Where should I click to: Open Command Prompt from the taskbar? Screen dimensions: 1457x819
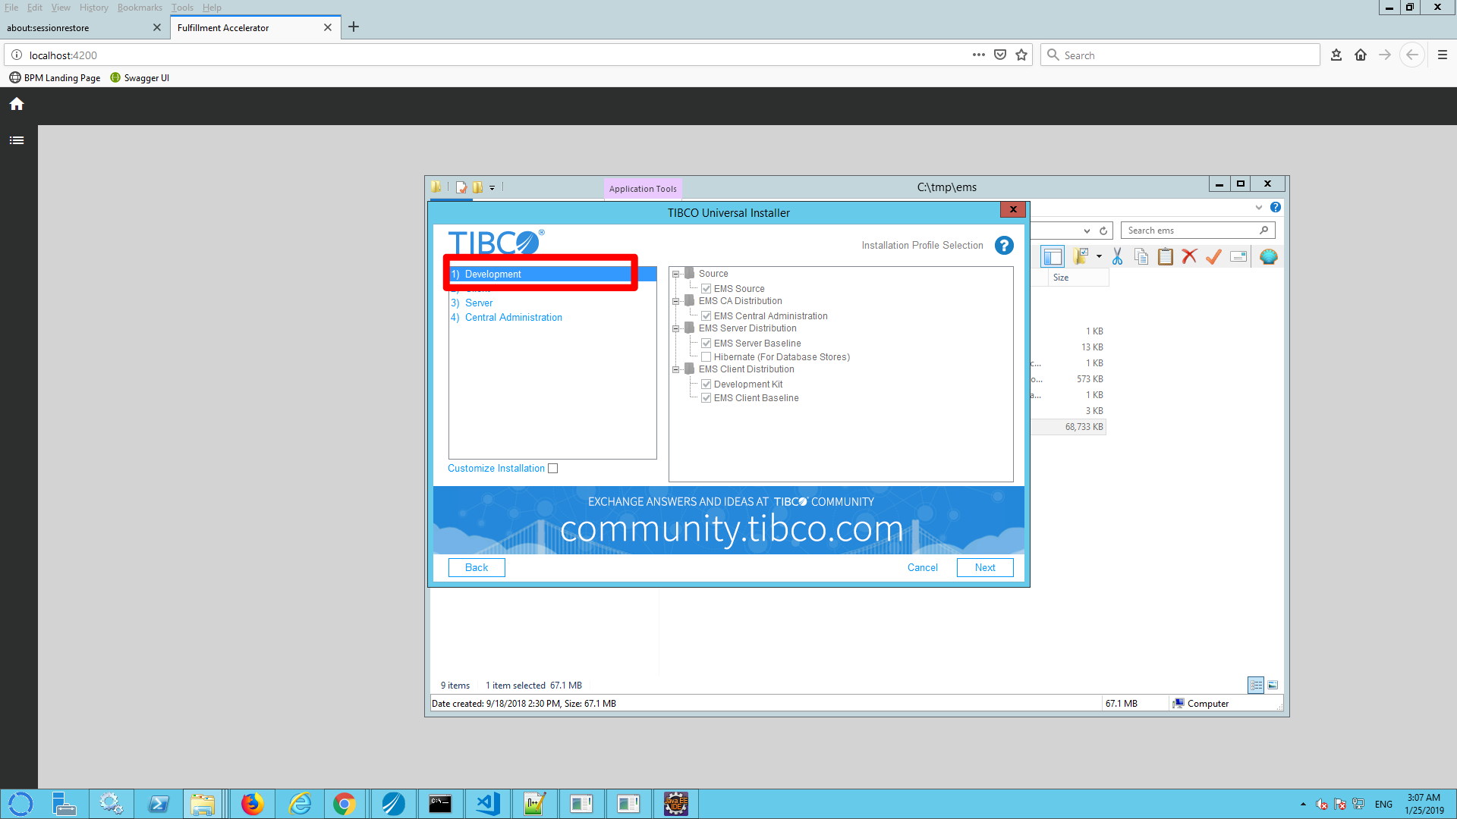(440, 804)
